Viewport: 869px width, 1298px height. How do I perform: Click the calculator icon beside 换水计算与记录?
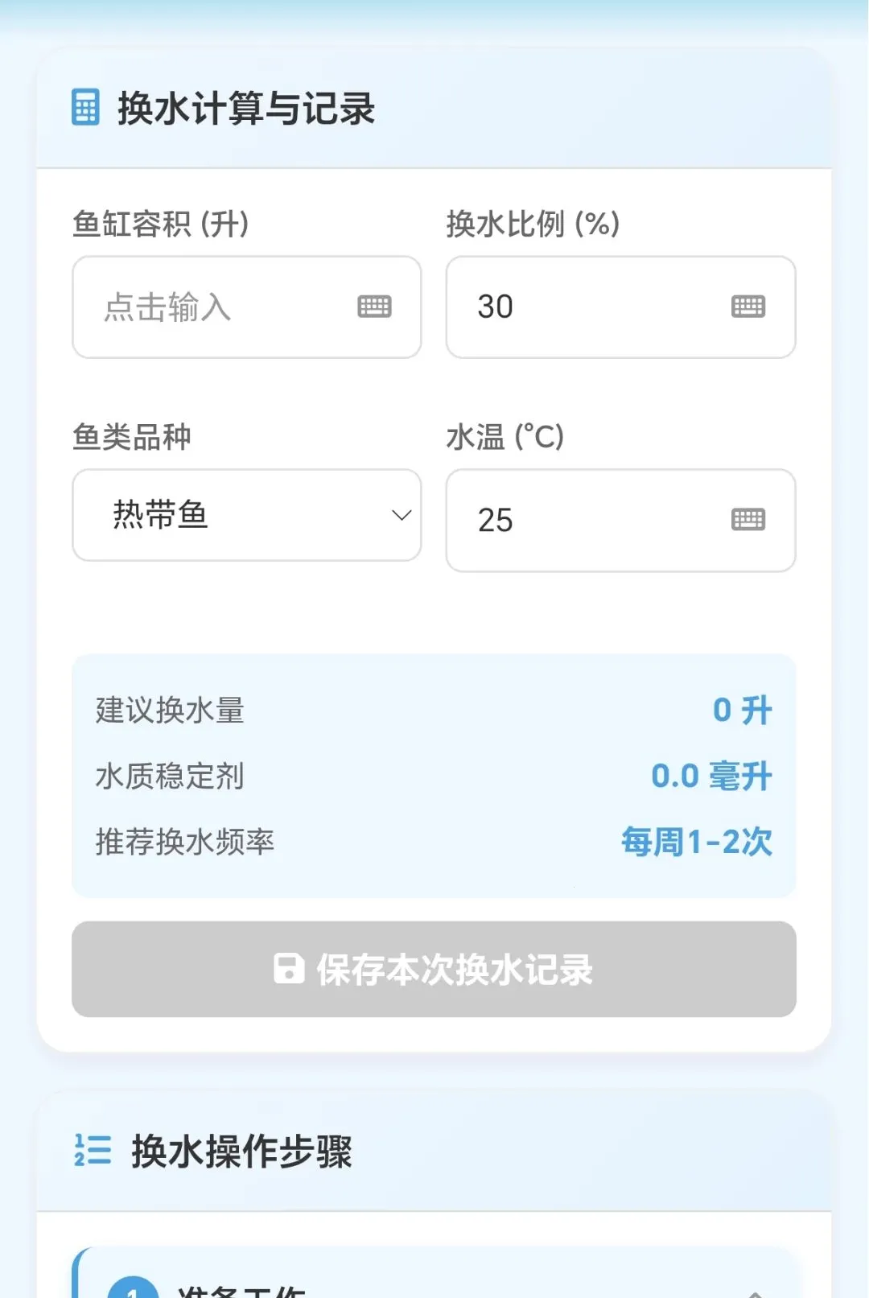pyautogui.click(x=85, y=107)
